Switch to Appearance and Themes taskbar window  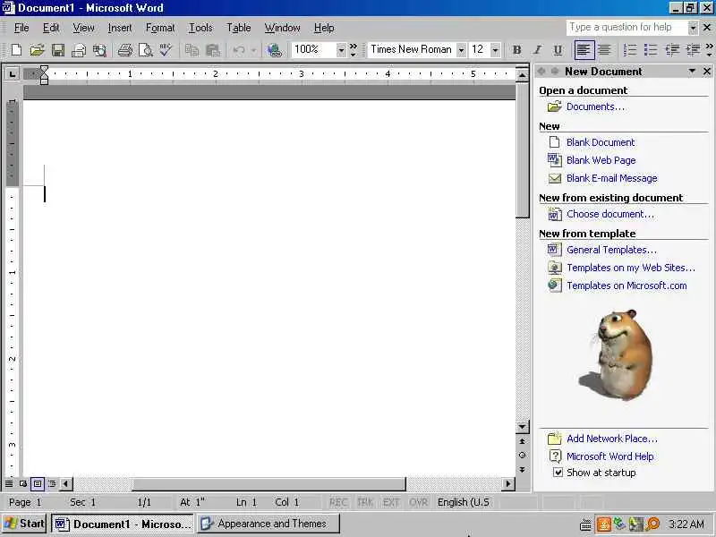tap(268, 524)
